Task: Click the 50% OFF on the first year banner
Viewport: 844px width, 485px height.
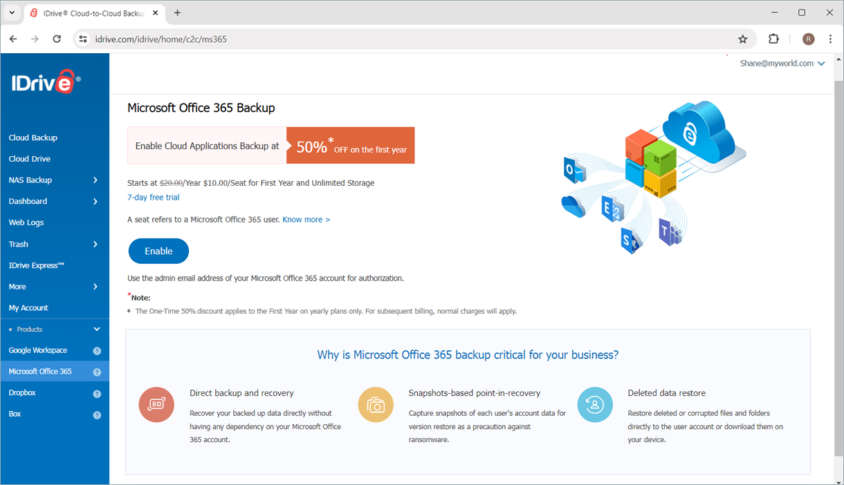Action: tap(351, 146)
